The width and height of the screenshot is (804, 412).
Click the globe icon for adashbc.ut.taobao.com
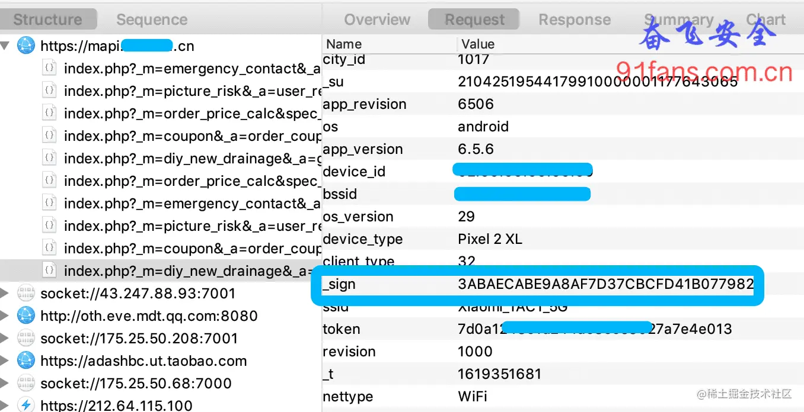pos(25,360)
